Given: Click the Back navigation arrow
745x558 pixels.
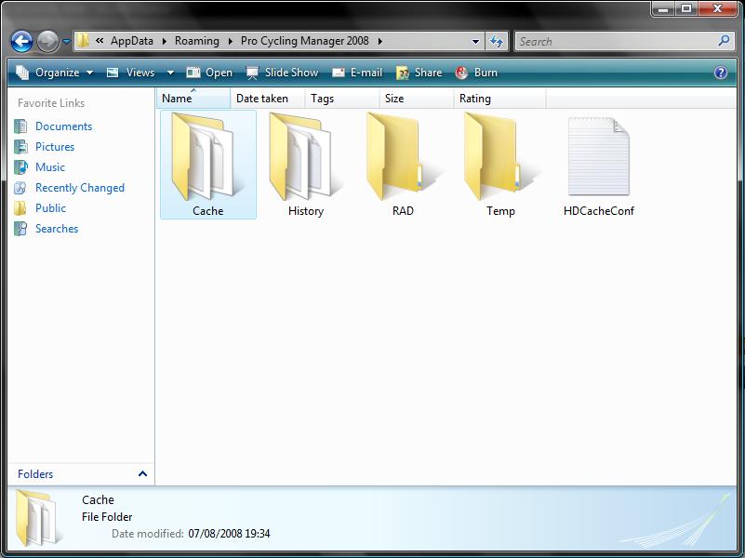Looking at the screenshot, I should tap(21, 41).
